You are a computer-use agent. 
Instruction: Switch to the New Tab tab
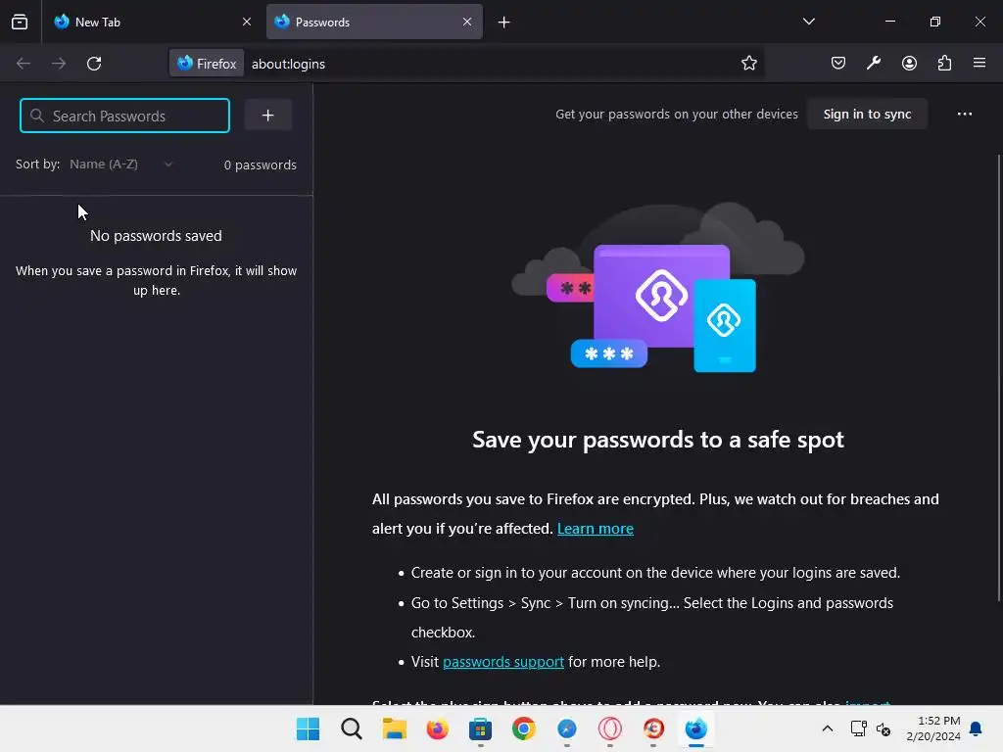click(154, 22)
